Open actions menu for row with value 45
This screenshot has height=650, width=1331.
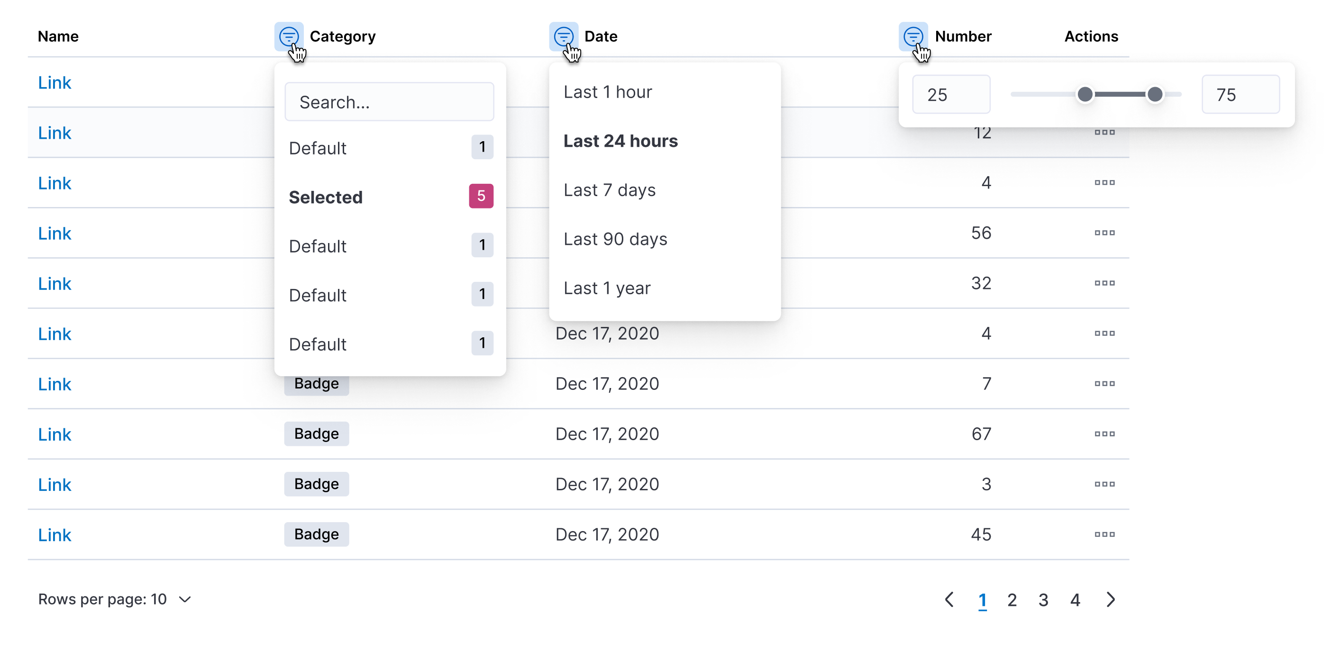point(1105,534)
